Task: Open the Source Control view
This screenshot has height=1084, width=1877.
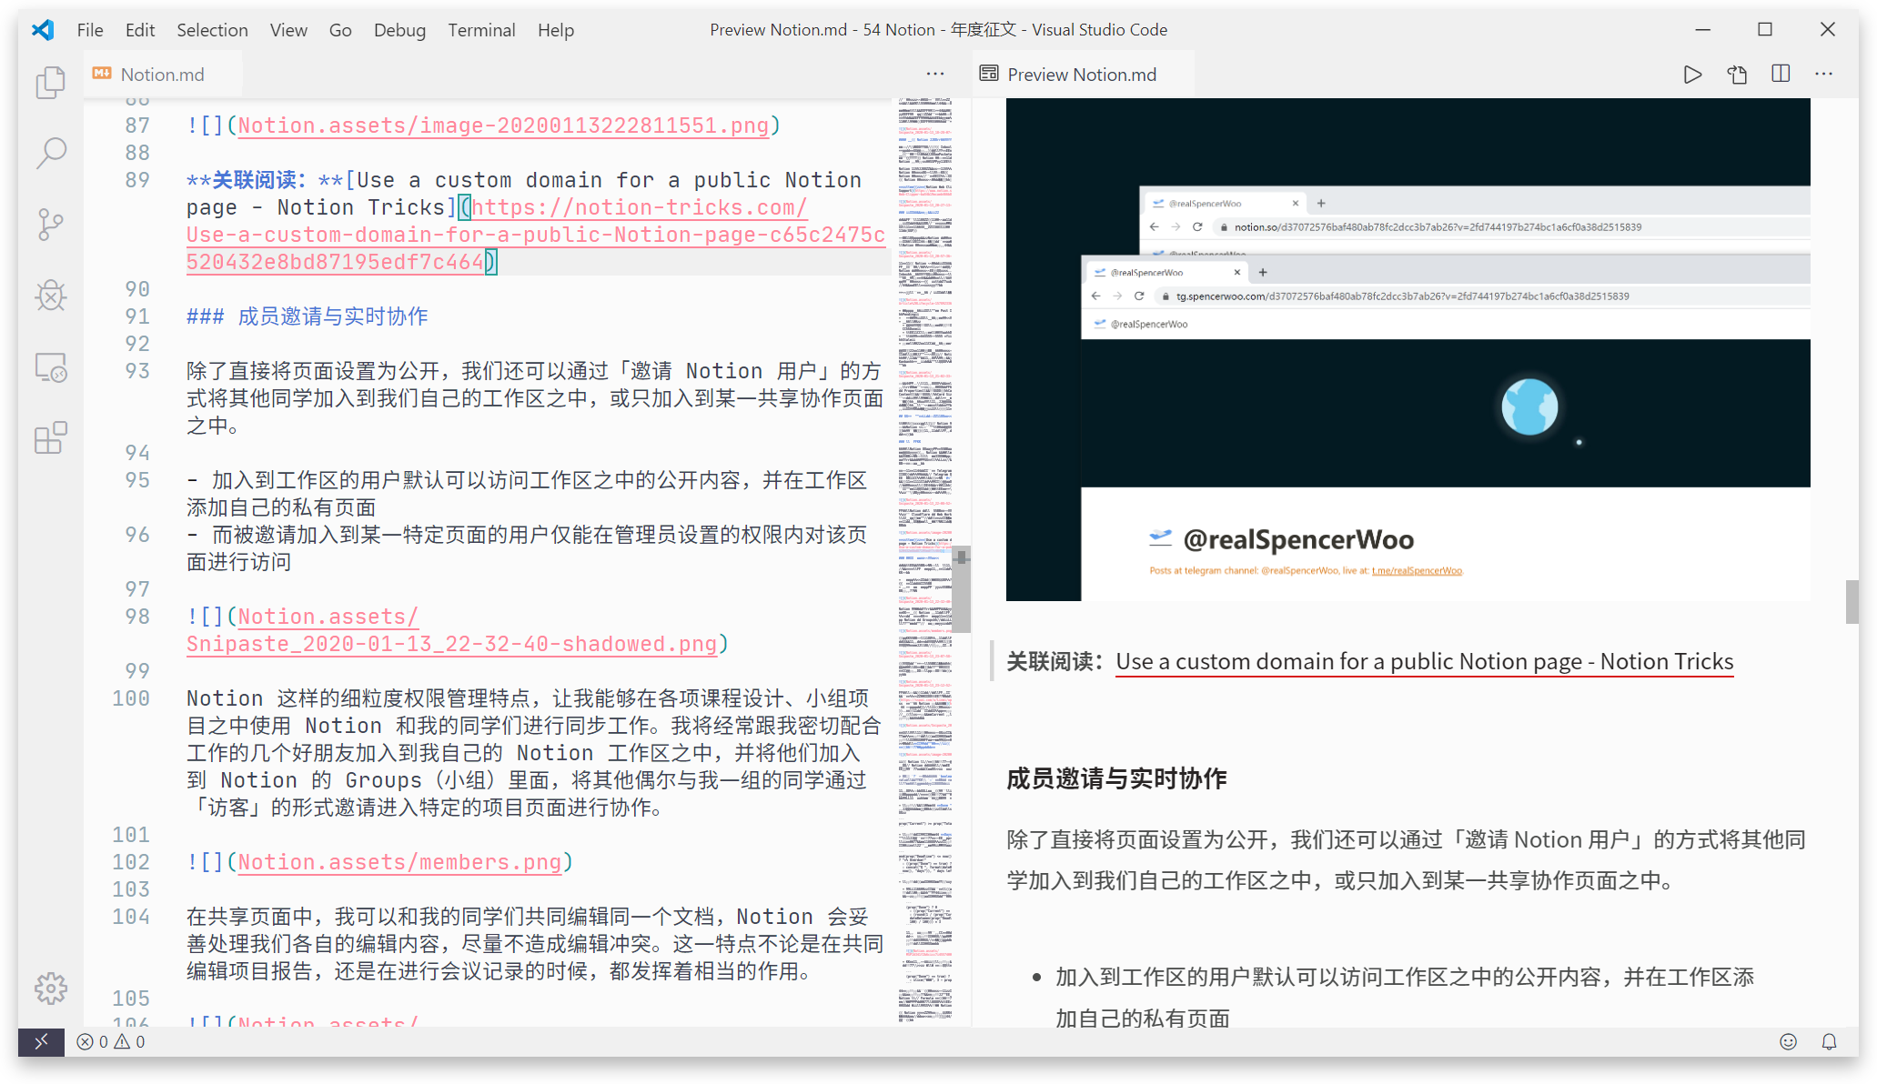Action: tap(51, 224)
